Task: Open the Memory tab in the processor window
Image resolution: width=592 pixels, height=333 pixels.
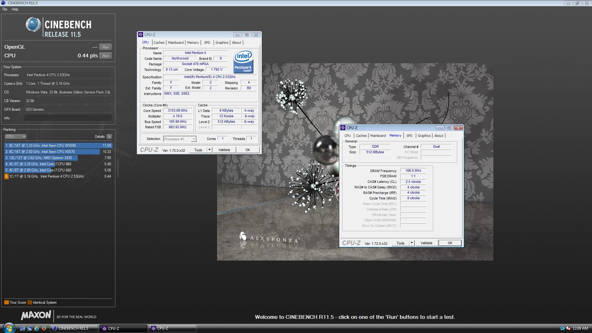Action: 193,43
